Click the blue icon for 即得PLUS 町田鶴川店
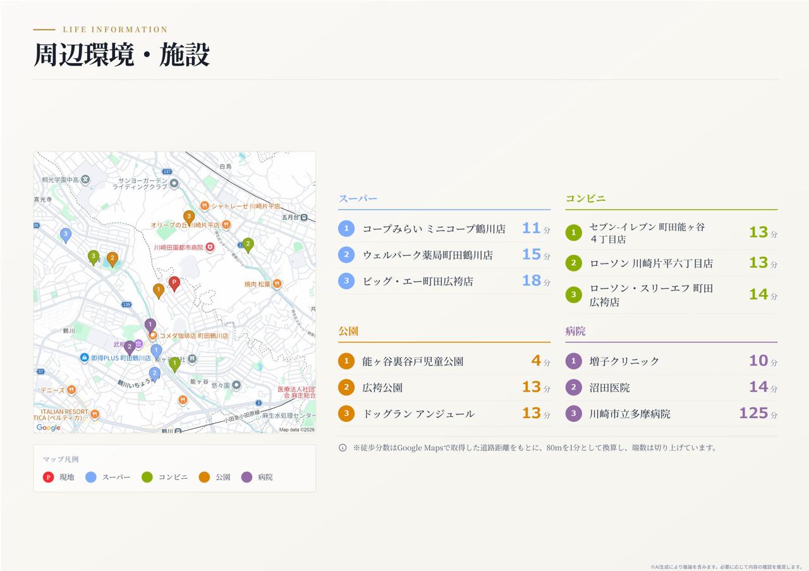The height and width of the screenshot is (571, 809). [x=84, y=358]
